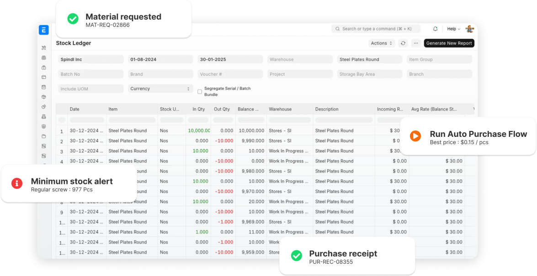Click the Generate New Report button
This screenshot has width=537, height=276.
point(449,43)
